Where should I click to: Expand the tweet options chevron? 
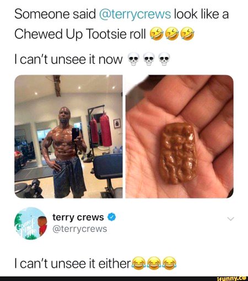click(x=230, y=219)
